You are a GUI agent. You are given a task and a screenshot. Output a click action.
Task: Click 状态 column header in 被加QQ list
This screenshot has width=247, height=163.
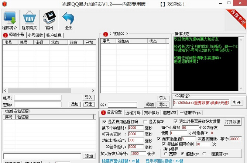[157, 41]
